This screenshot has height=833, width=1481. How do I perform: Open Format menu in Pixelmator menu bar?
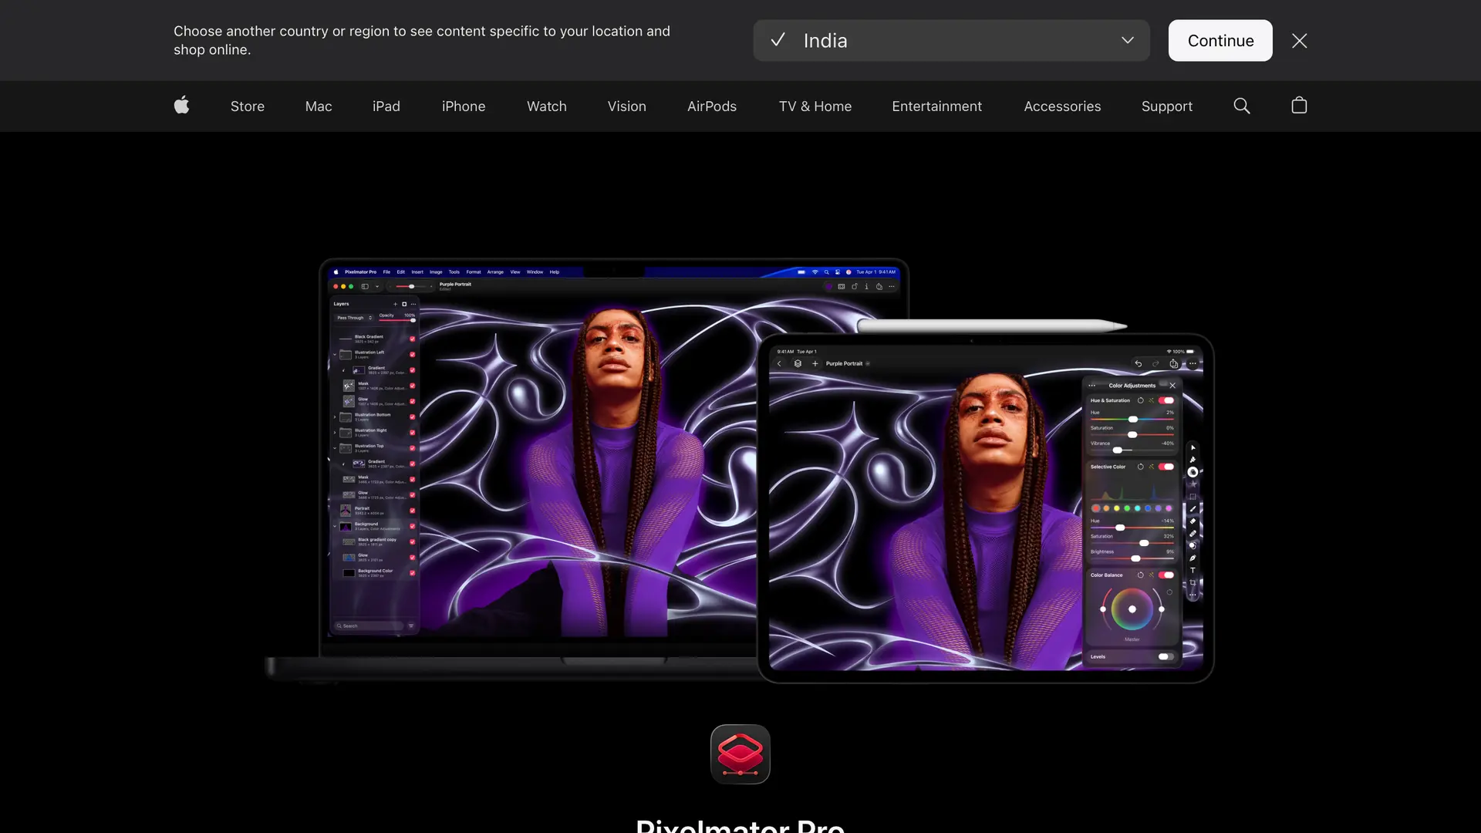coord(473,272)
